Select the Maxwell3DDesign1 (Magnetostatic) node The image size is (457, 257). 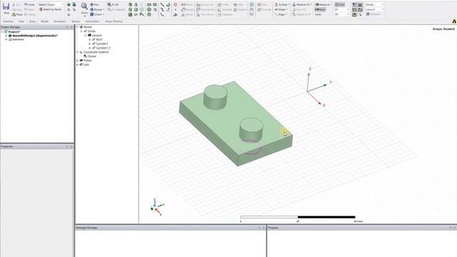[x=35, y=35]
